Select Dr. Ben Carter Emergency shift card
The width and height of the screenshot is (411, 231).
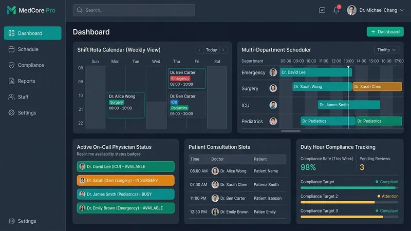(186, 79)
